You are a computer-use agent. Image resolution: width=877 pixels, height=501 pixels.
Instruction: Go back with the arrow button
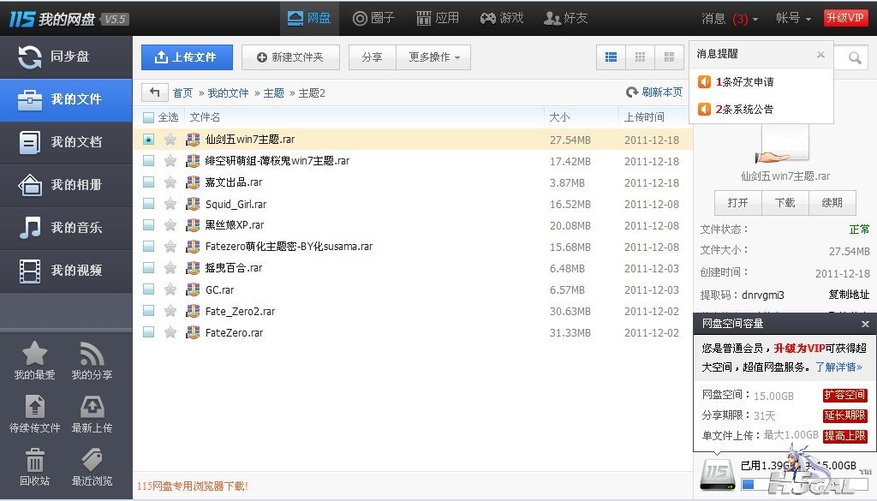point(155,92)
